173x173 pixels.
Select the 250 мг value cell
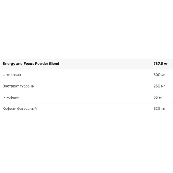point(159,86)
